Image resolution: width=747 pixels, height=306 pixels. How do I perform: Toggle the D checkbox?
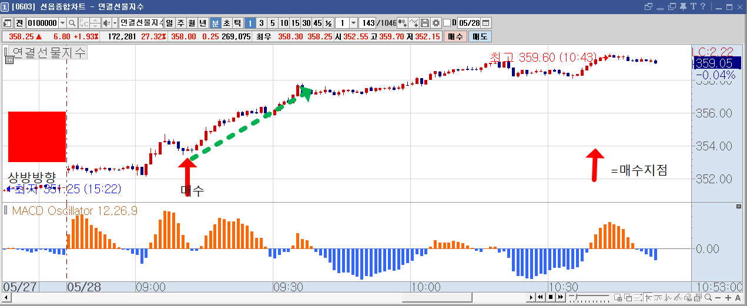click(x=447, y=23)
